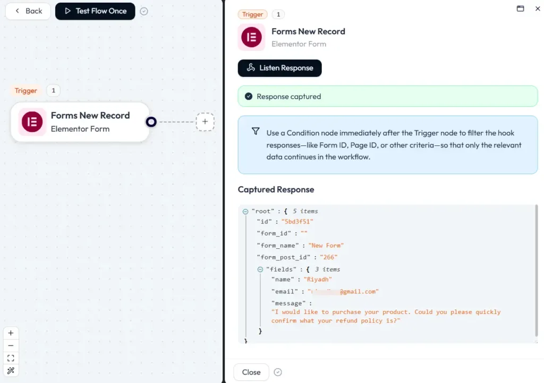The width and height of the screenshot is (544, 383).
Task: Click the filter funnel icon in the info box
Action: [x=256, y=132]
